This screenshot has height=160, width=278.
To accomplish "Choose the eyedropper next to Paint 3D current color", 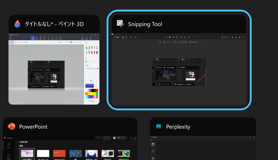I will click(x=96, y=85).
